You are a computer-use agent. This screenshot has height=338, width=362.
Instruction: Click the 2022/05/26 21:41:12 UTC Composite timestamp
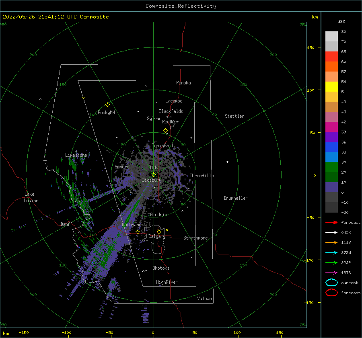(x=56, y=17)
